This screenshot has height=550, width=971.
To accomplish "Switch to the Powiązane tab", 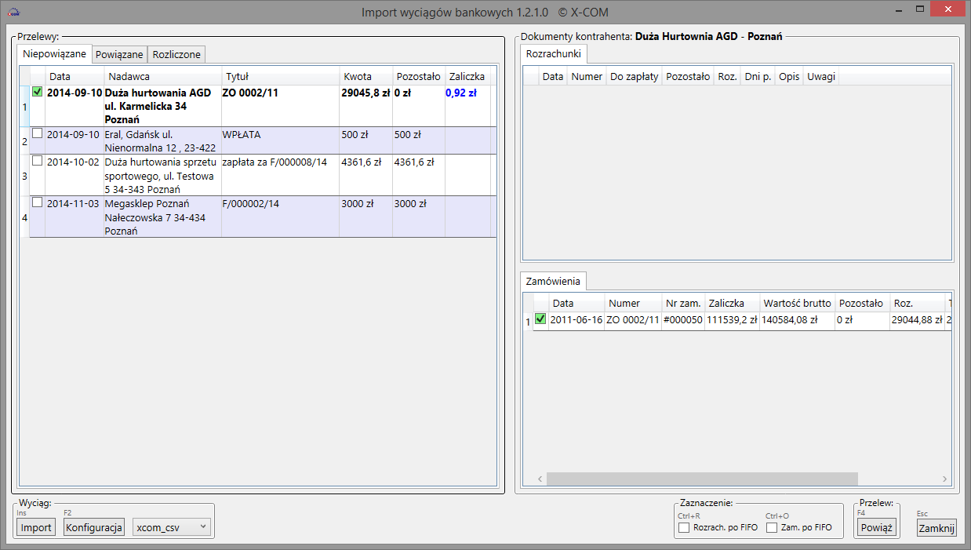I will (119, 55).
